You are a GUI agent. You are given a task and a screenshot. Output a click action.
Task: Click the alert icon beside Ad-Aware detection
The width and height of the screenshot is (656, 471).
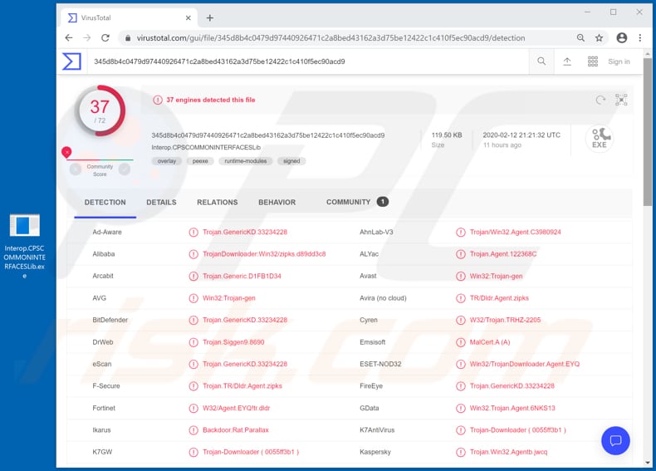(x=193, y=233)
